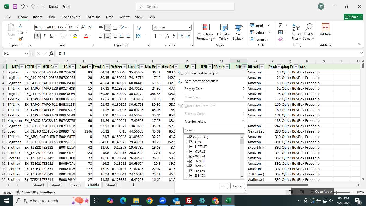The image size is (366, 206).
Task: Click Cancel in filter menu
Action: [237, 186]
